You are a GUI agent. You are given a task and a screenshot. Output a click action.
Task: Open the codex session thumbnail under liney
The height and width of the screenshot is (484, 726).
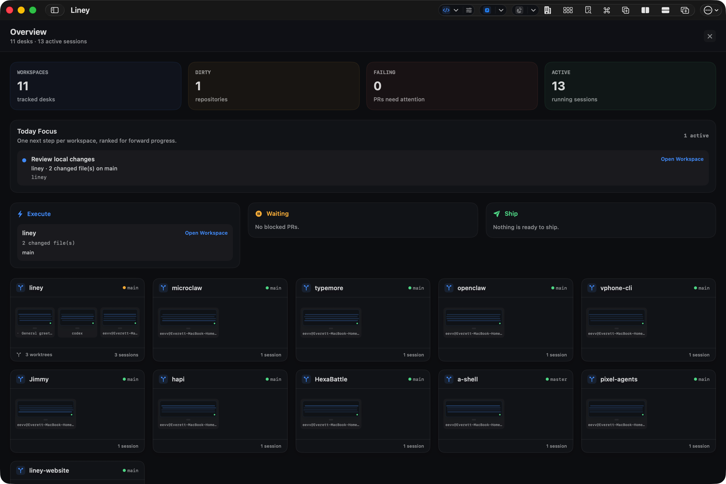pyautogui.click(x=77, y=322)
